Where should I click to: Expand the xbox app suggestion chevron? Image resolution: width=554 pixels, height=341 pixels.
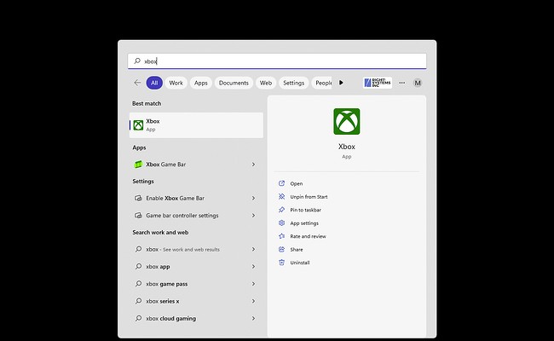click(253, 267)
